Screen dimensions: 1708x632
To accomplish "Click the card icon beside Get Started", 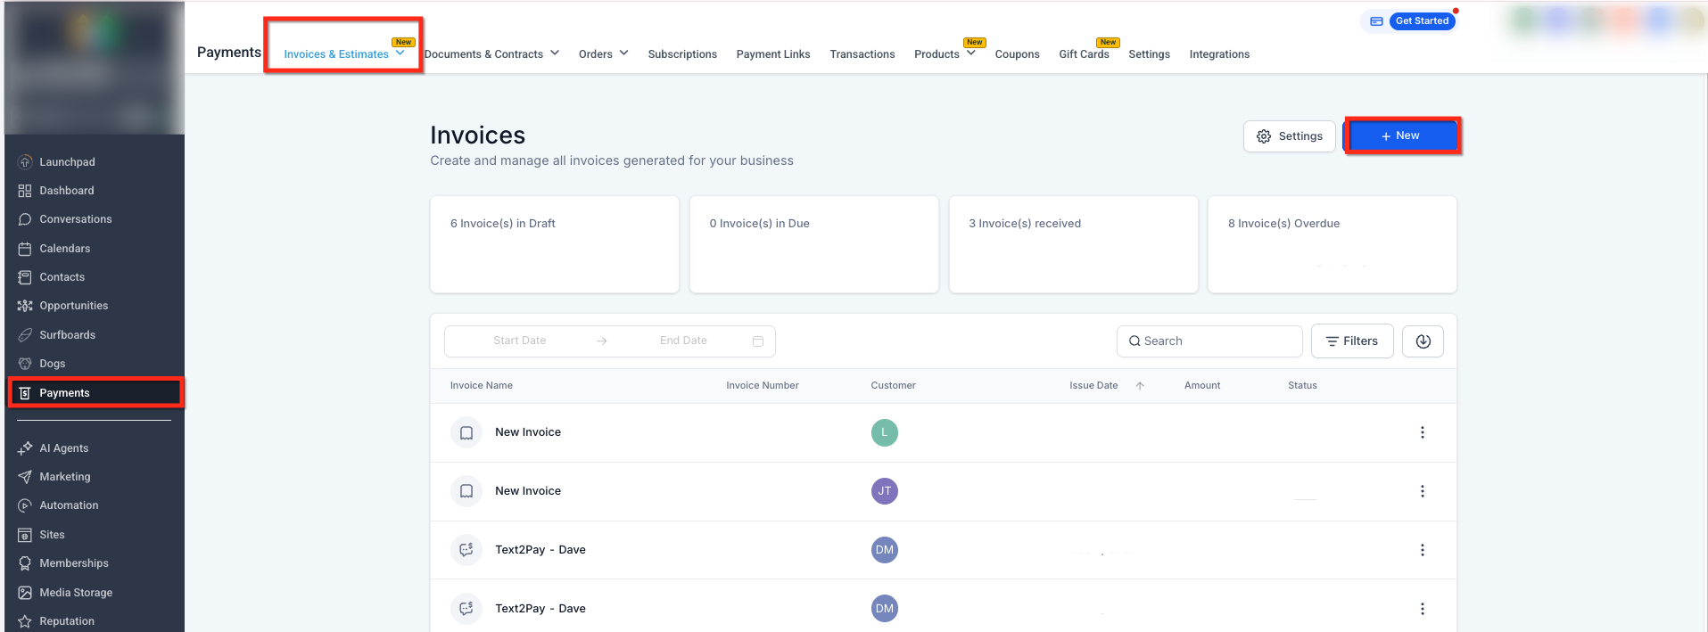I will pos(1376,21).
